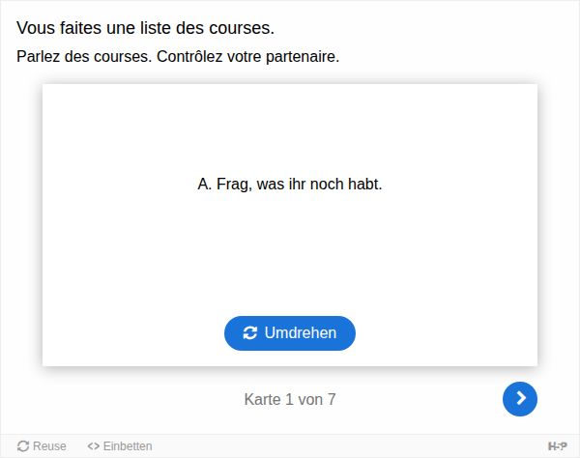
Task: Click the Einbetten code brackets icon
Action: pyautogui.click(x=93, y=446)
